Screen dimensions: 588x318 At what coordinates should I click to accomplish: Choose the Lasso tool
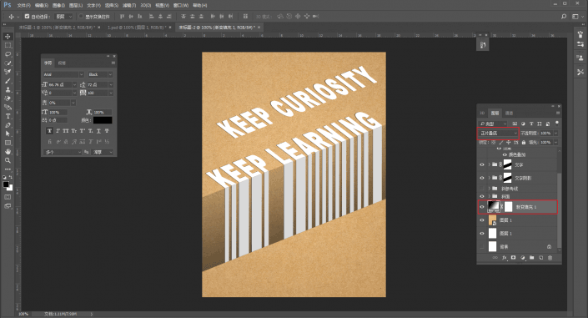(x=8, y=54)
